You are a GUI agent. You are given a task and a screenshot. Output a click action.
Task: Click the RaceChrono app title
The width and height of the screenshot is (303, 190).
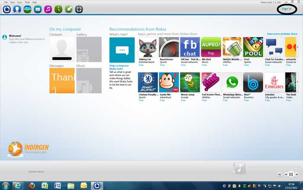166,59
